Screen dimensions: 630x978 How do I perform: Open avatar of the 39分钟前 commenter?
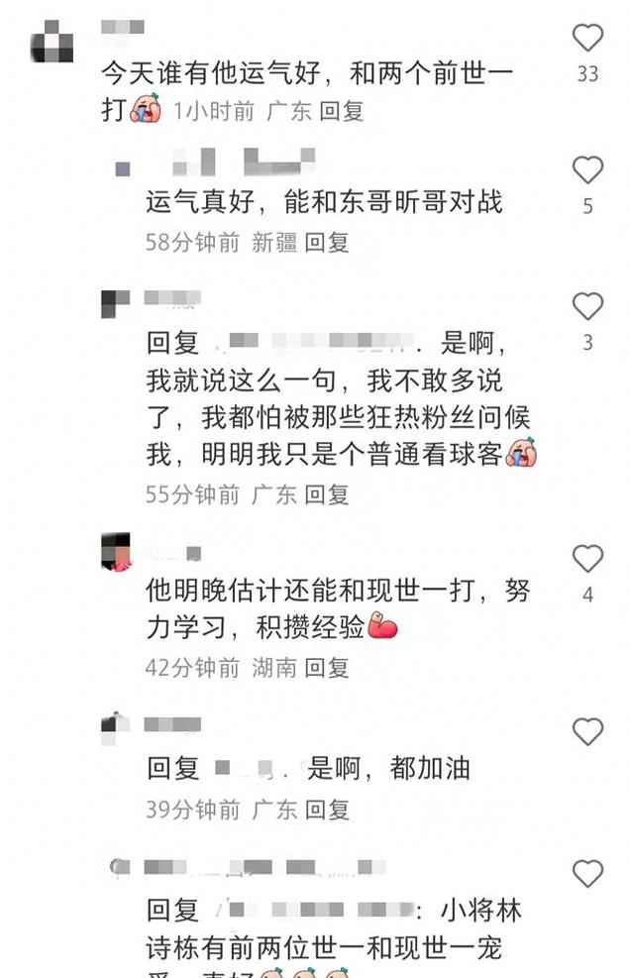116,728
